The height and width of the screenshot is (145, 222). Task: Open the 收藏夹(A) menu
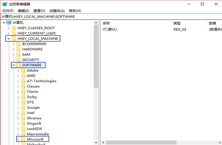(x=57, y=11)
